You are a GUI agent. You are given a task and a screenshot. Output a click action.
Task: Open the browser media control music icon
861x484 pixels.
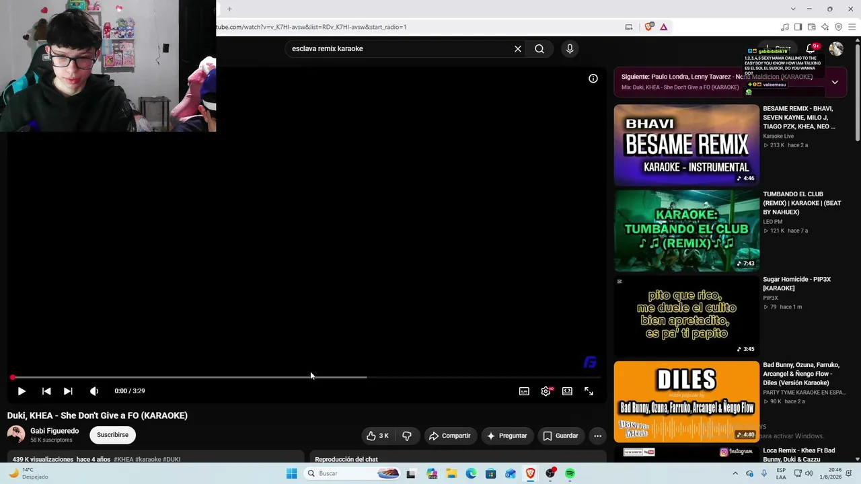(x=784, y=27)
